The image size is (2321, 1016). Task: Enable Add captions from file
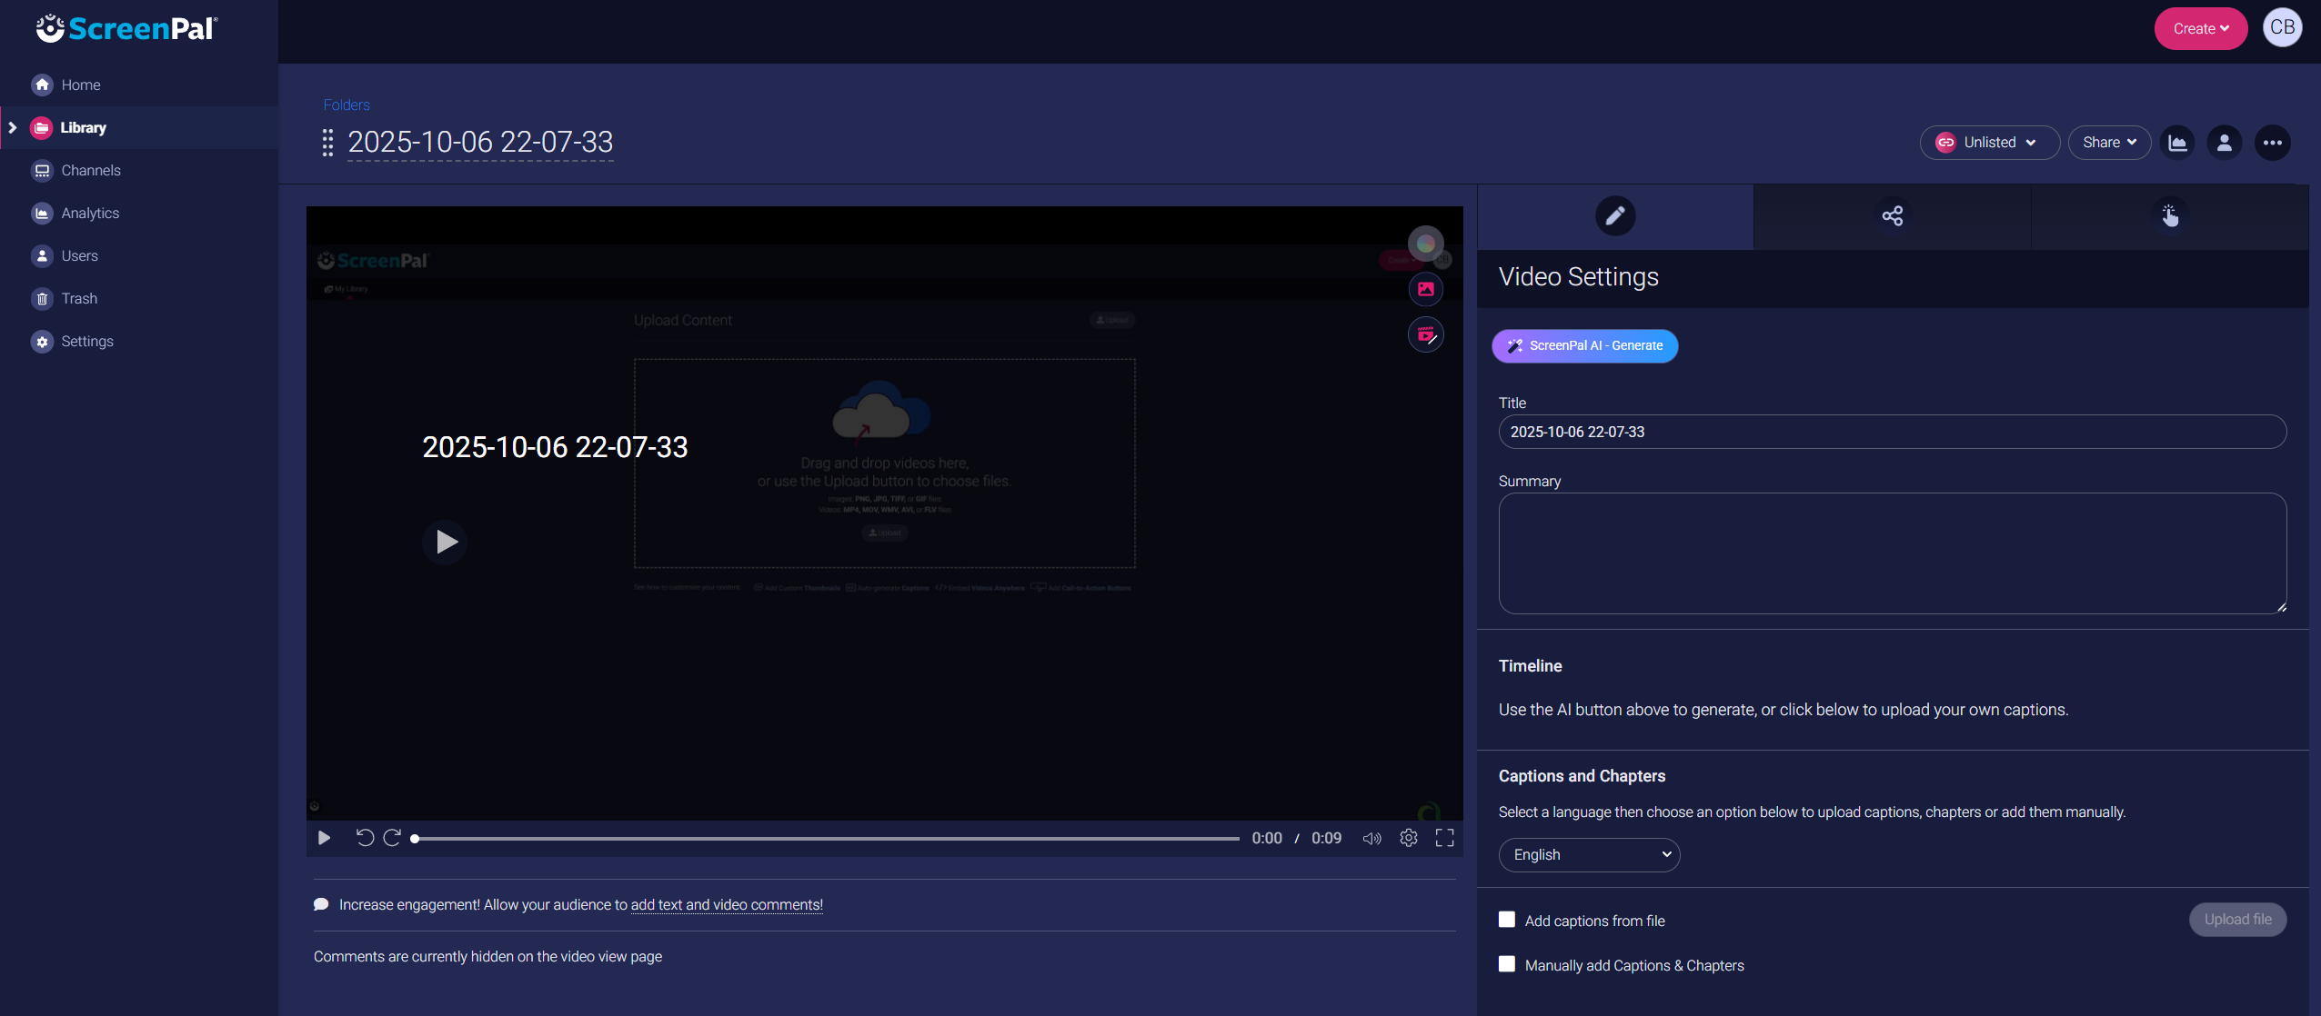(x=1507, y=919)
